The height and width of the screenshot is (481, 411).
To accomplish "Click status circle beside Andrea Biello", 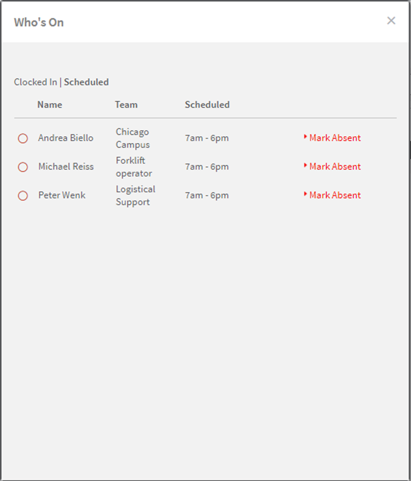I will [23, 139].
